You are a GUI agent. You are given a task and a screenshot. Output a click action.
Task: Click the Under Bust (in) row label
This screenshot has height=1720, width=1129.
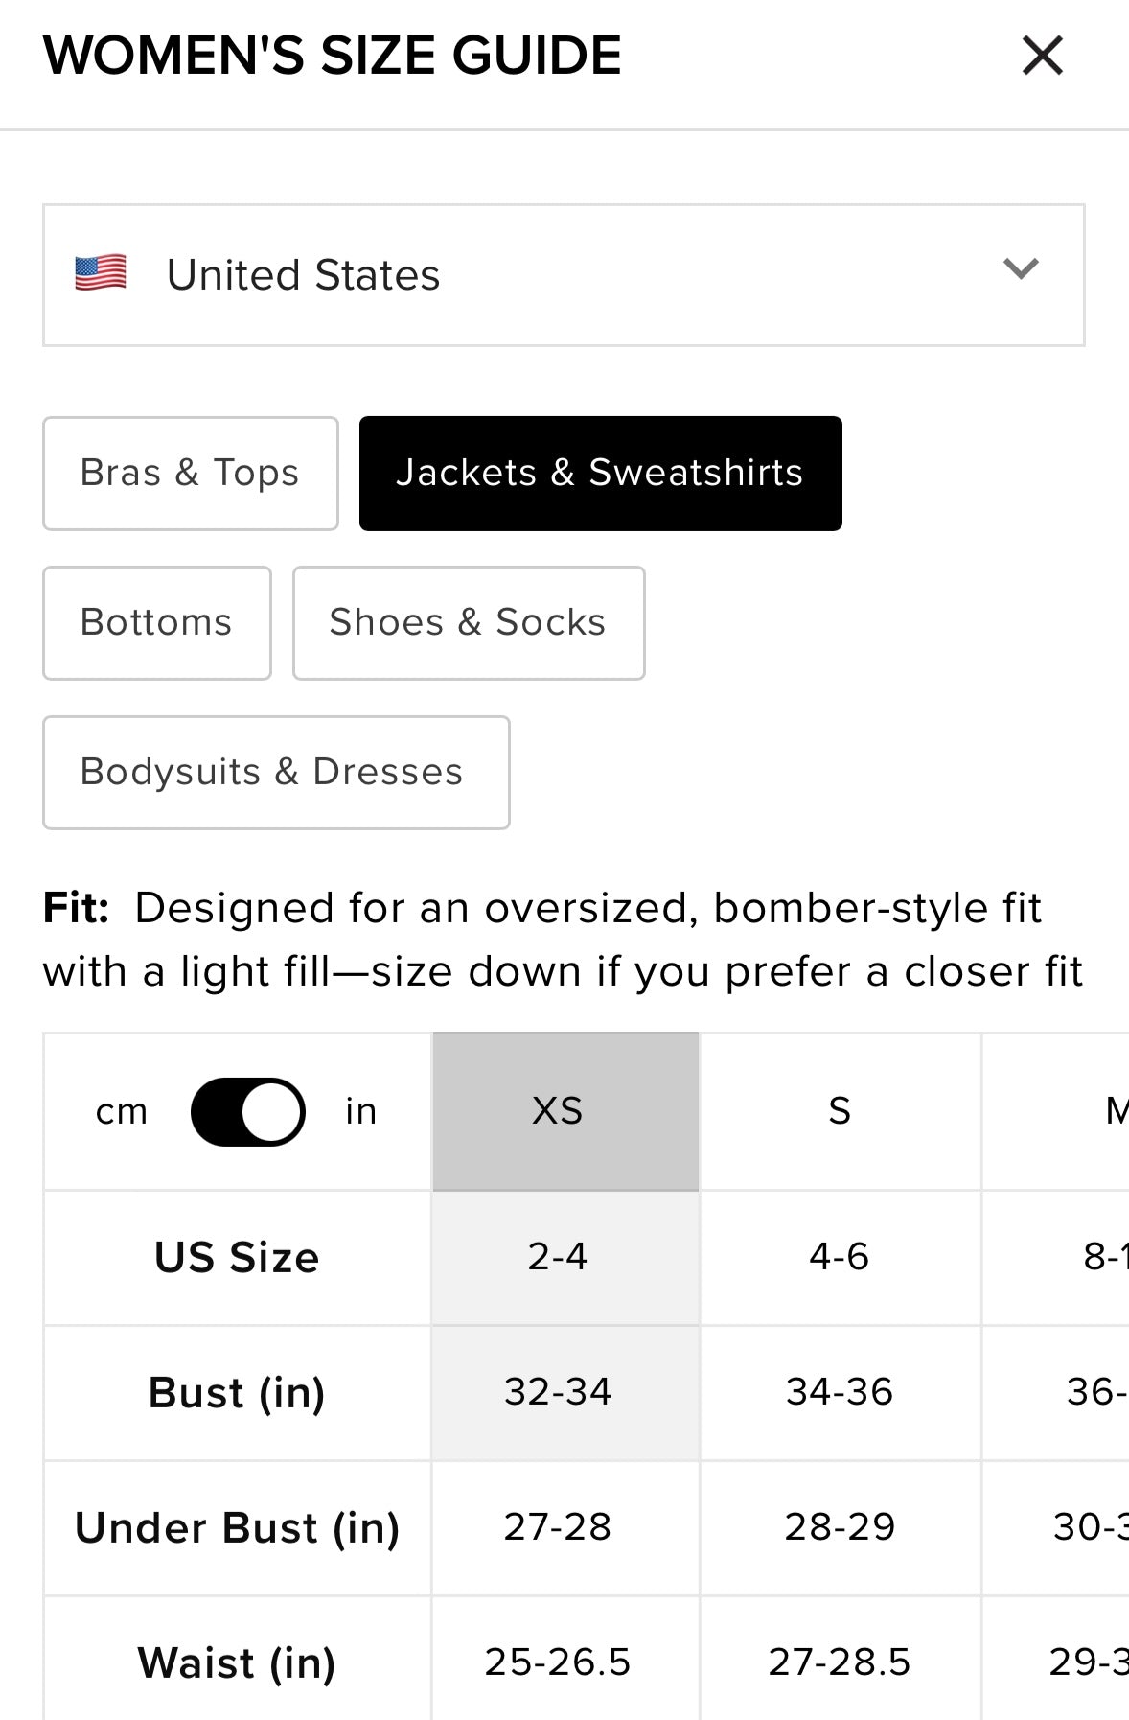[237, 1527]
